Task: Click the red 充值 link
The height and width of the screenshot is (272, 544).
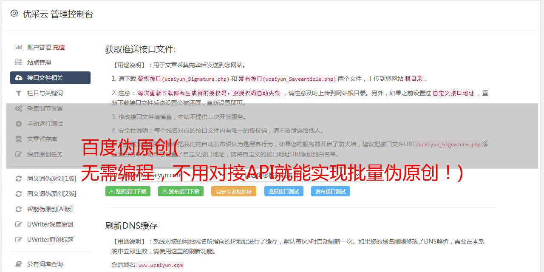Action: [59, 47]
